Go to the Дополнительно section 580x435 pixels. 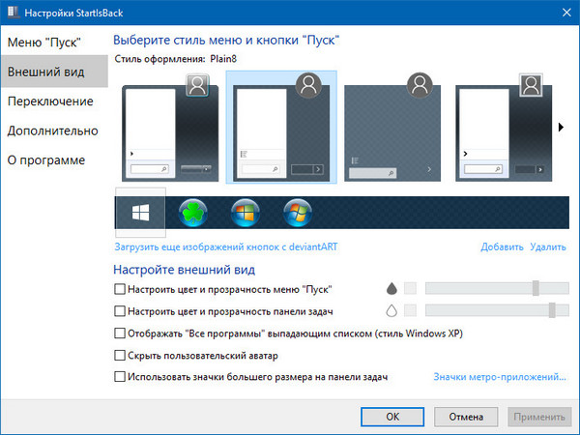[x=54, y=130]
